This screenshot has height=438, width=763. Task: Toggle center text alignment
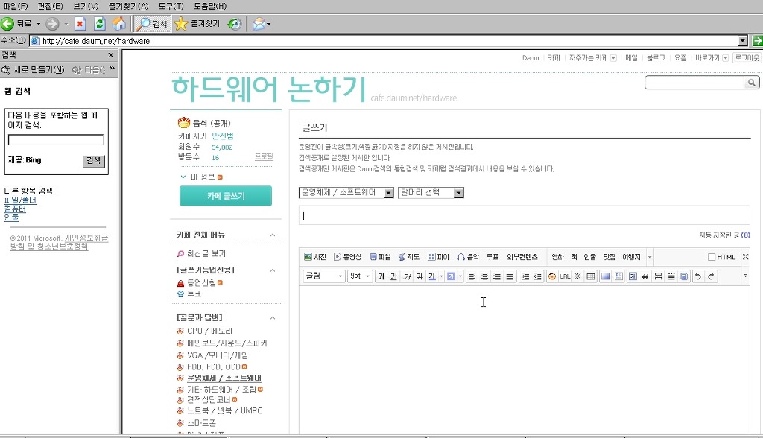pyautogui.click(x=484, y=276)
